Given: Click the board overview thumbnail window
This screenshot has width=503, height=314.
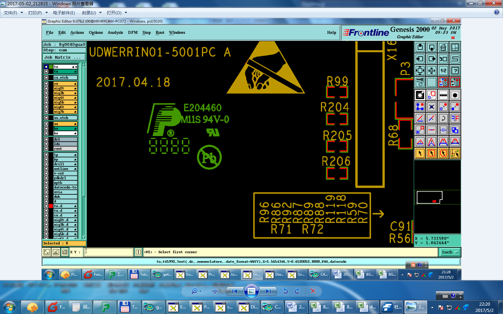Looking at the screenshot, I should [437, 197].
